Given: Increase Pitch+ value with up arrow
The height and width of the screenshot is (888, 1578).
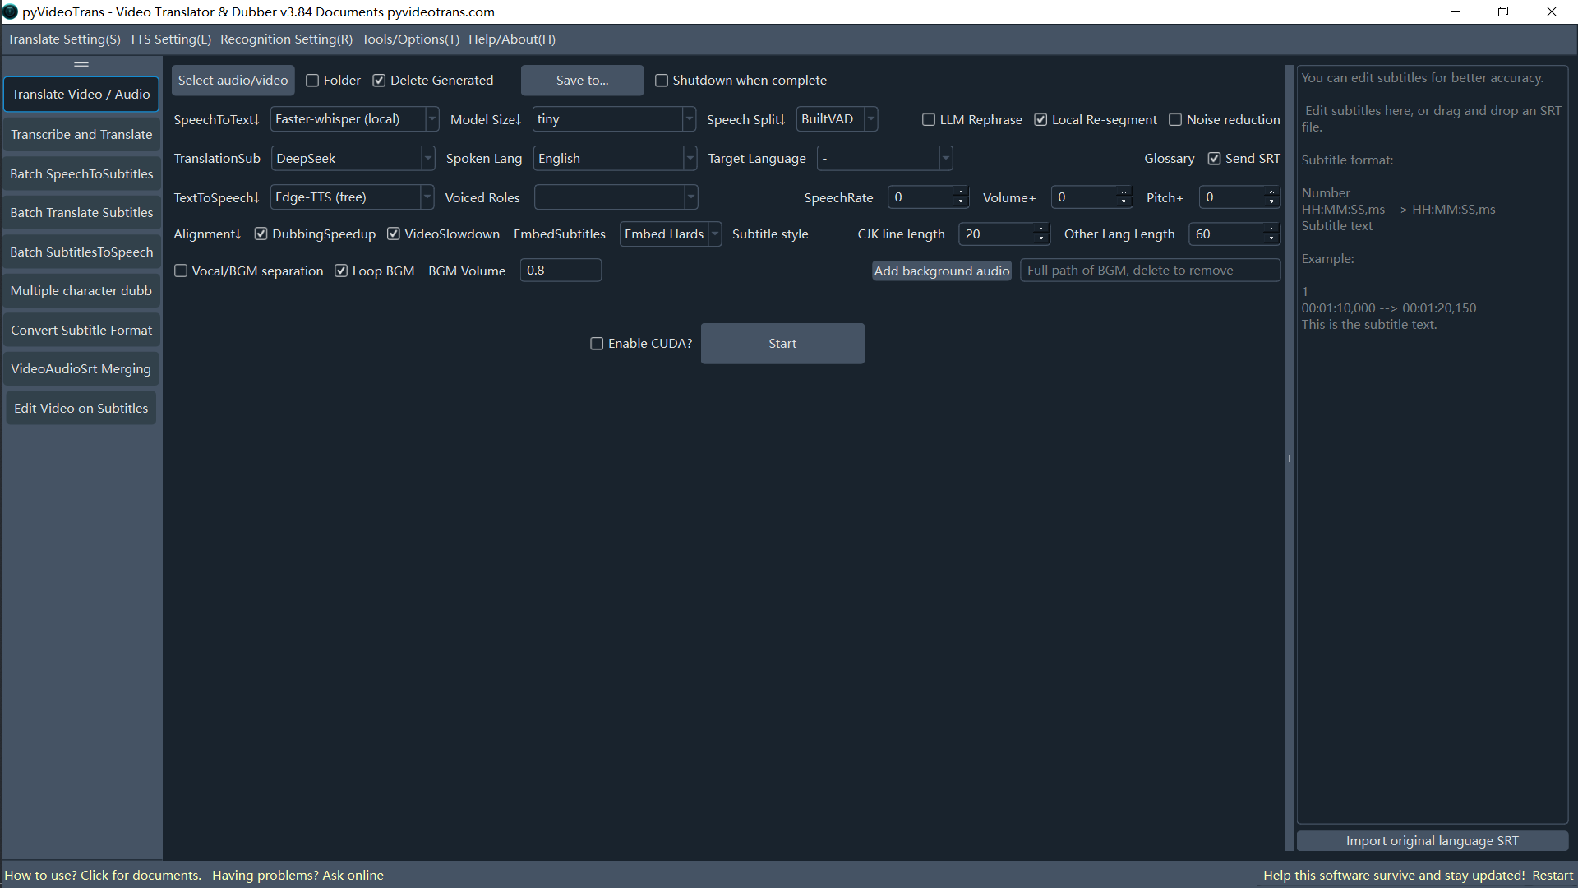Looking at the screenshot, I should coord(1271,192).
